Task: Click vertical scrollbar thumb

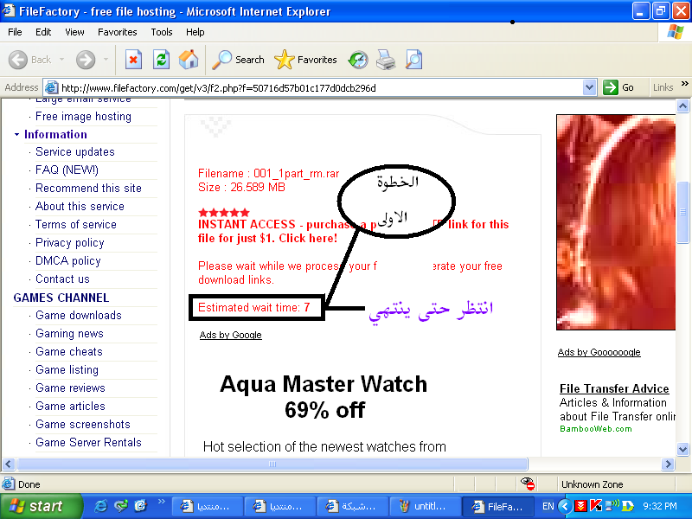Action: (x=682, y=212)
